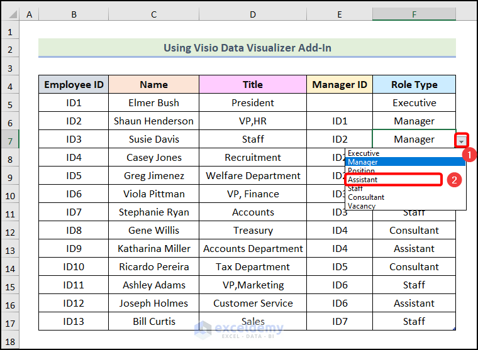The width and height of the screenshot is (478, 350).
Task: Select column D header
Action: (253, 14)
